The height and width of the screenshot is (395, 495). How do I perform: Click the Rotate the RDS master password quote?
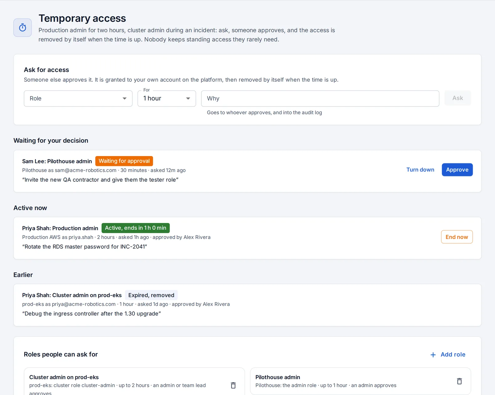[x=85, y=247]
